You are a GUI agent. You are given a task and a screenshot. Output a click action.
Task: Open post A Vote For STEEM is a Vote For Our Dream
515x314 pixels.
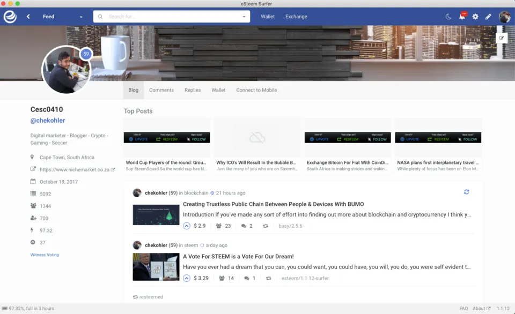(238, 256)
